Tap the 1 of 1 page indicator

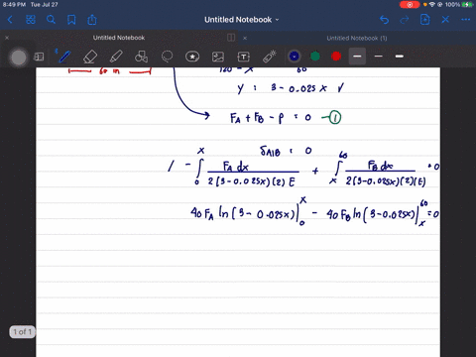[x=23, y=331]
